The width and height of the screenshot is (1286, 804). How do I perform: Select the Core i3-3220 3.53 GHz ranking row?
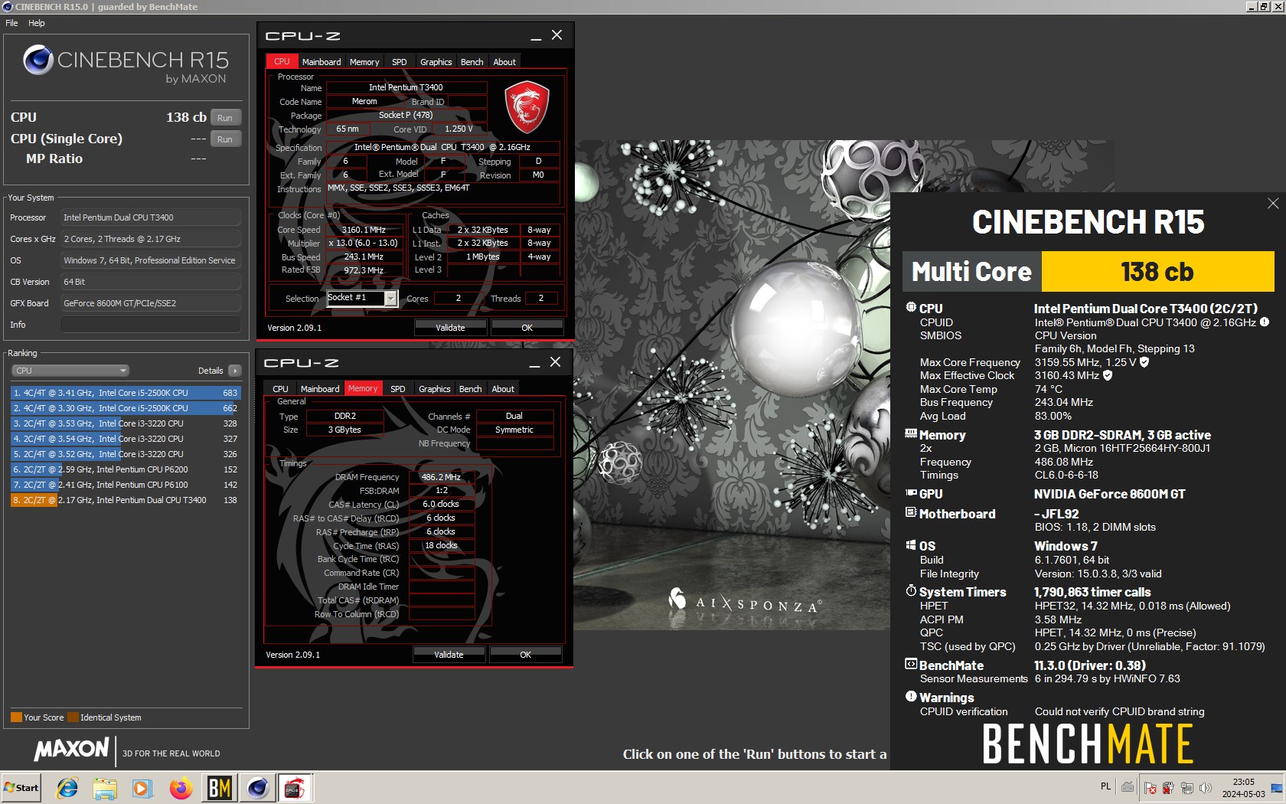126,423
